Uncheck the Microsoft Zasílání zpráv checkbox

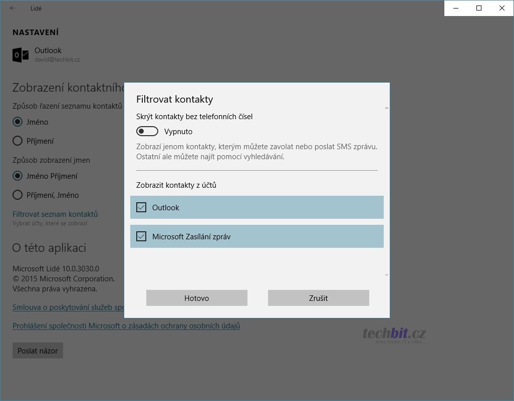[x=141, y=236]
